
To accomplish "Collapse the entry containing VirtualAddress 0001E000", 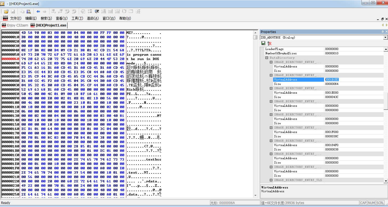I will [271, 88].
